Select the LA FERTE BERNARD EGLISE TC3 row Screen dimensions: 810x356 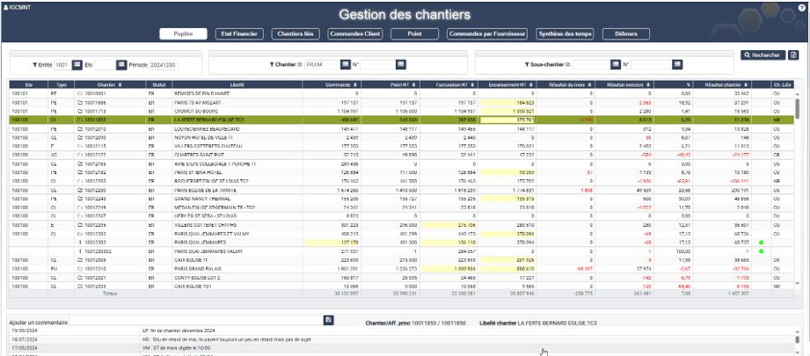click(401, 120)
